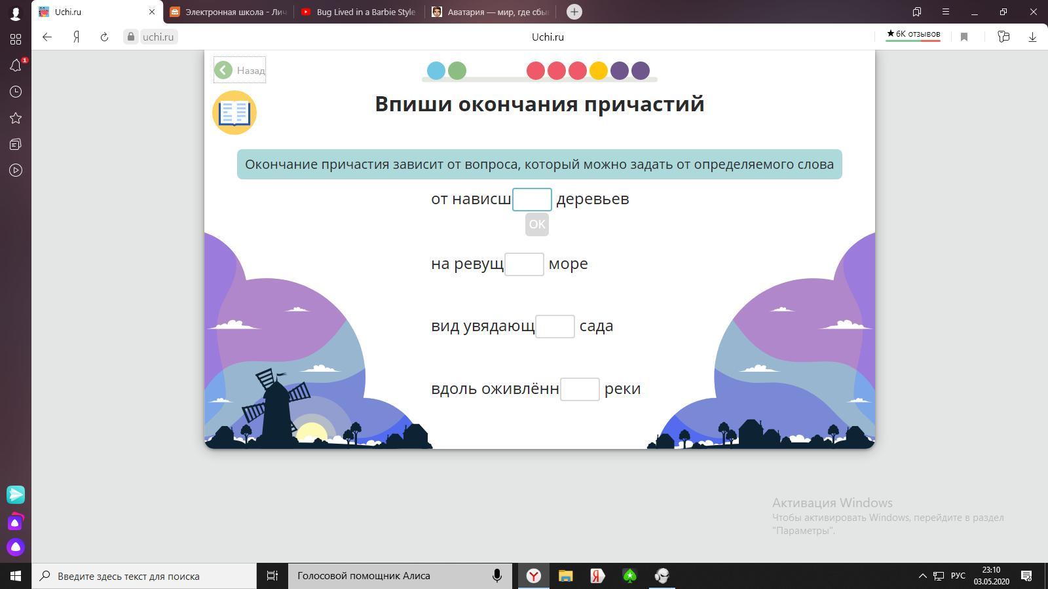Click the green progress dot
The width and height of the screenshot is (1048, 589).
click(x=457, y=71)
